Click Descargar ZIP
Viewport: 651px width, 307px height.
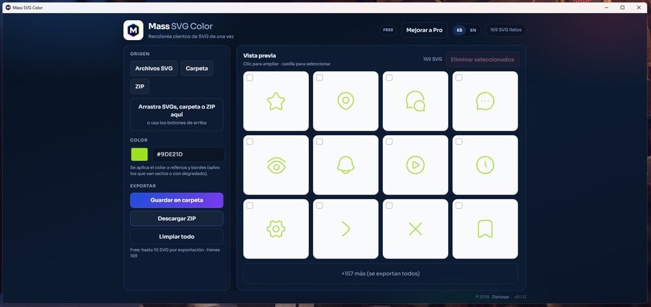[x=176, y=218]
